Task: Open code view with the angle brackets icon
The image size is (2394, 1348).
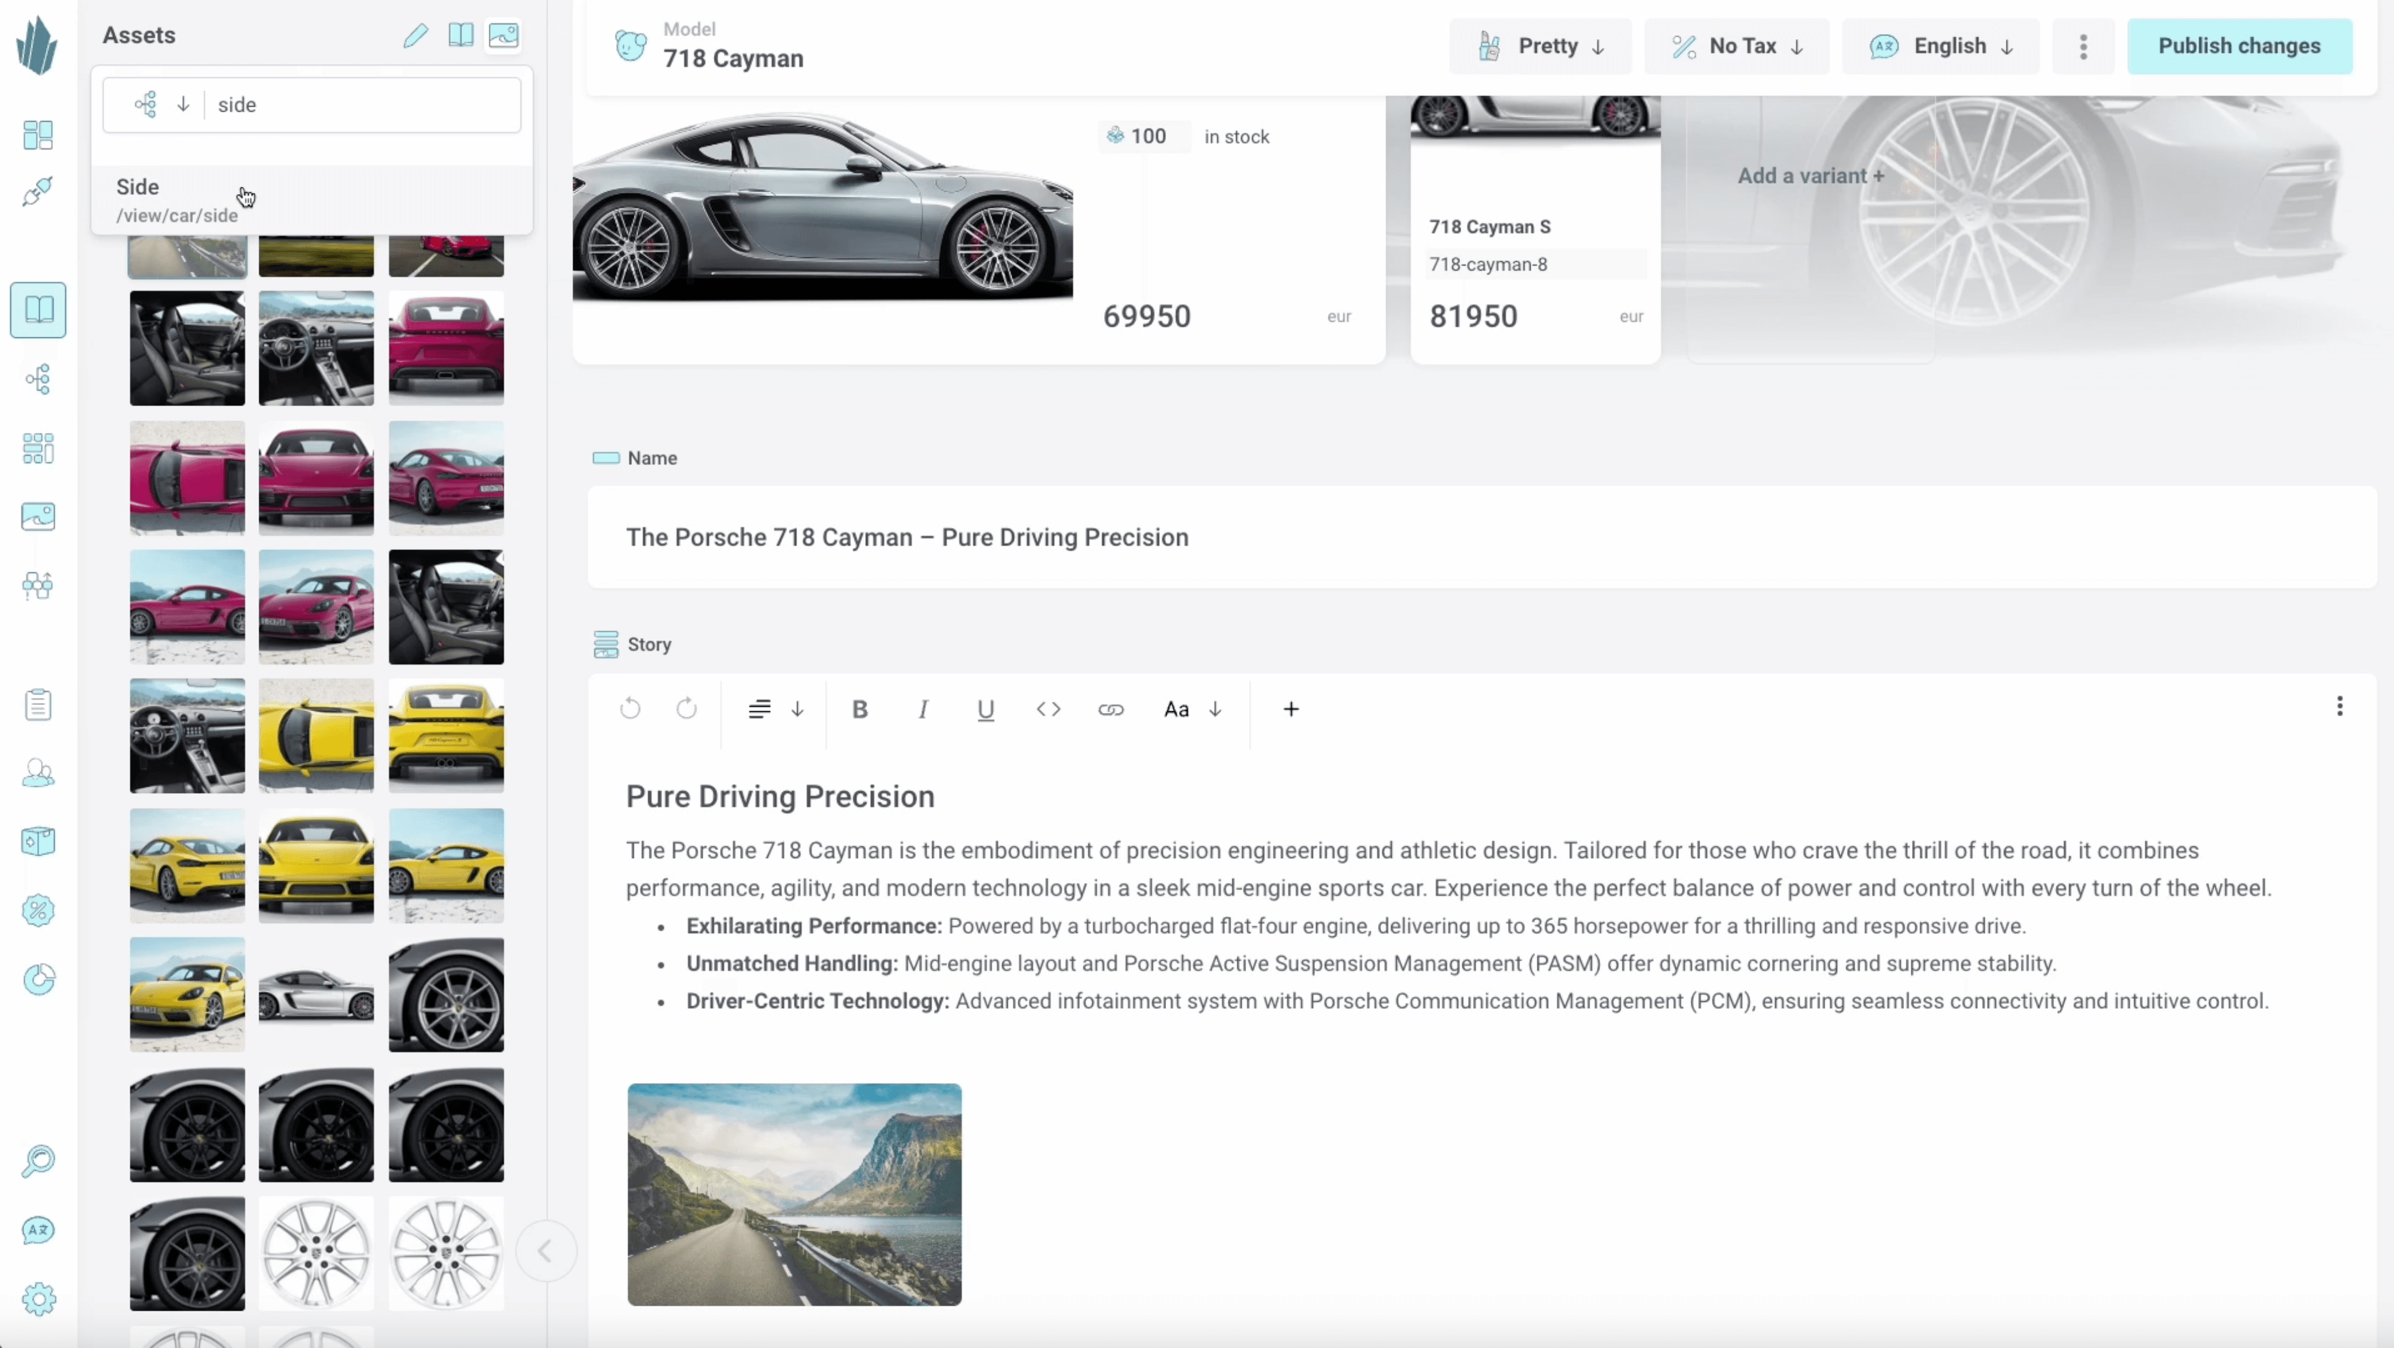Action: 1048,709
